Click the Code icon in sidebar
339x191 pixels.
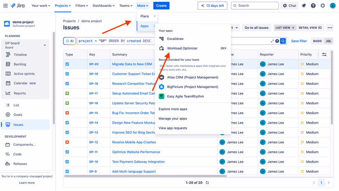(8, 154)
